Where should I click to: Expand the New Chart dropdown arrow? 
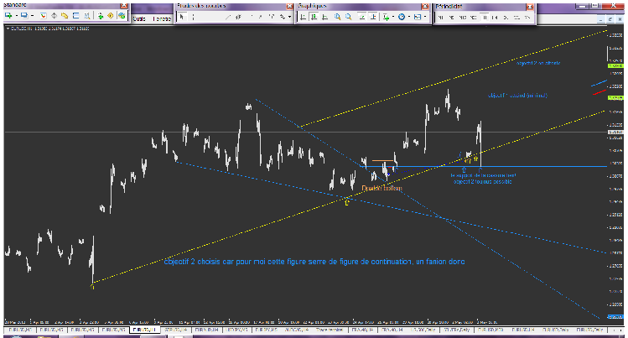point(17,16)
